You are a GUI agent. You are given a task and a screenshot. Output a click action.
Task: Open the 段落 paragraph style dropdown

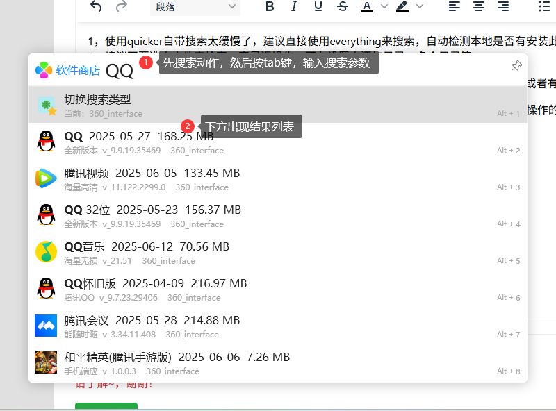pyautogui.click(x=195, y=7)
